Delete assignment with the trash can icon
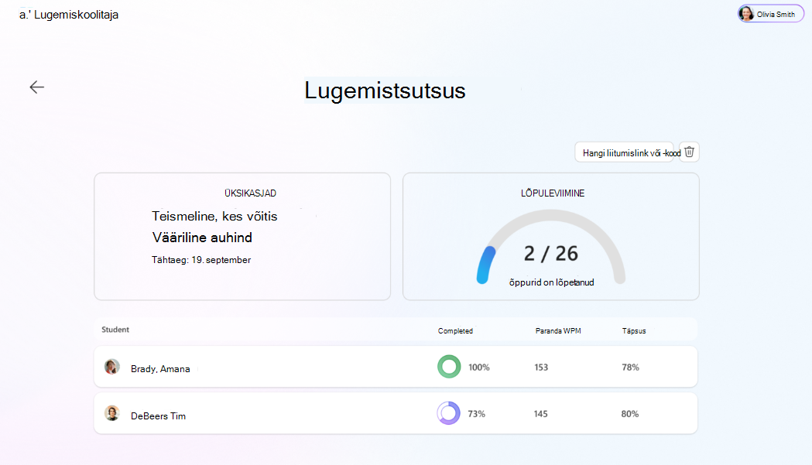Screen dimensions: 812x465 [x=689, y=152]
